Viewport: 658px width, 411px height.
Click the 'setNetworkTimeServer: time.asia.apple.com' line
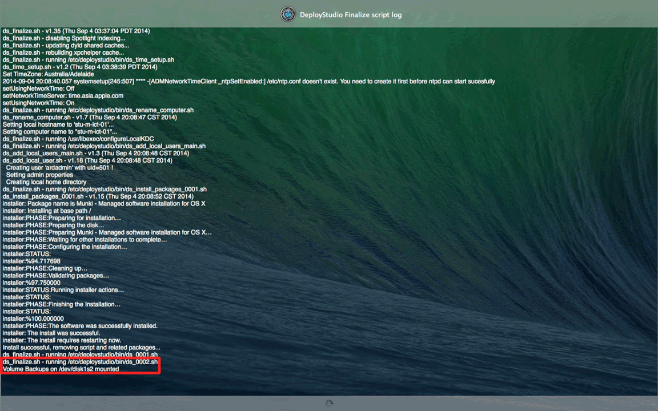(63, 96)
